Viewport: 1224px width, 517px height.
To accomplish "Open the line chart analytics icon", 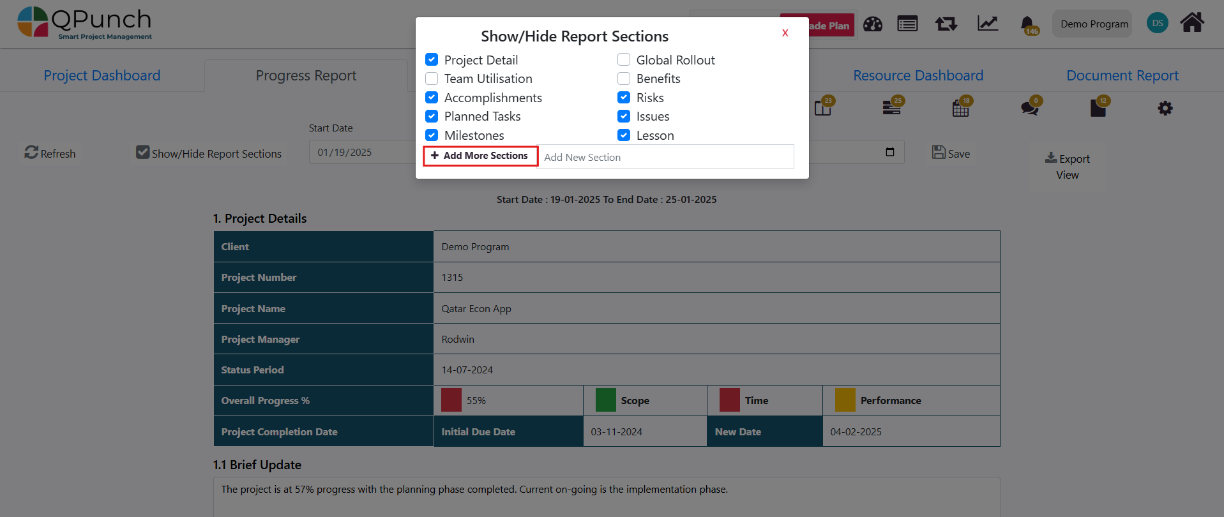I will [x=987, y=24].
